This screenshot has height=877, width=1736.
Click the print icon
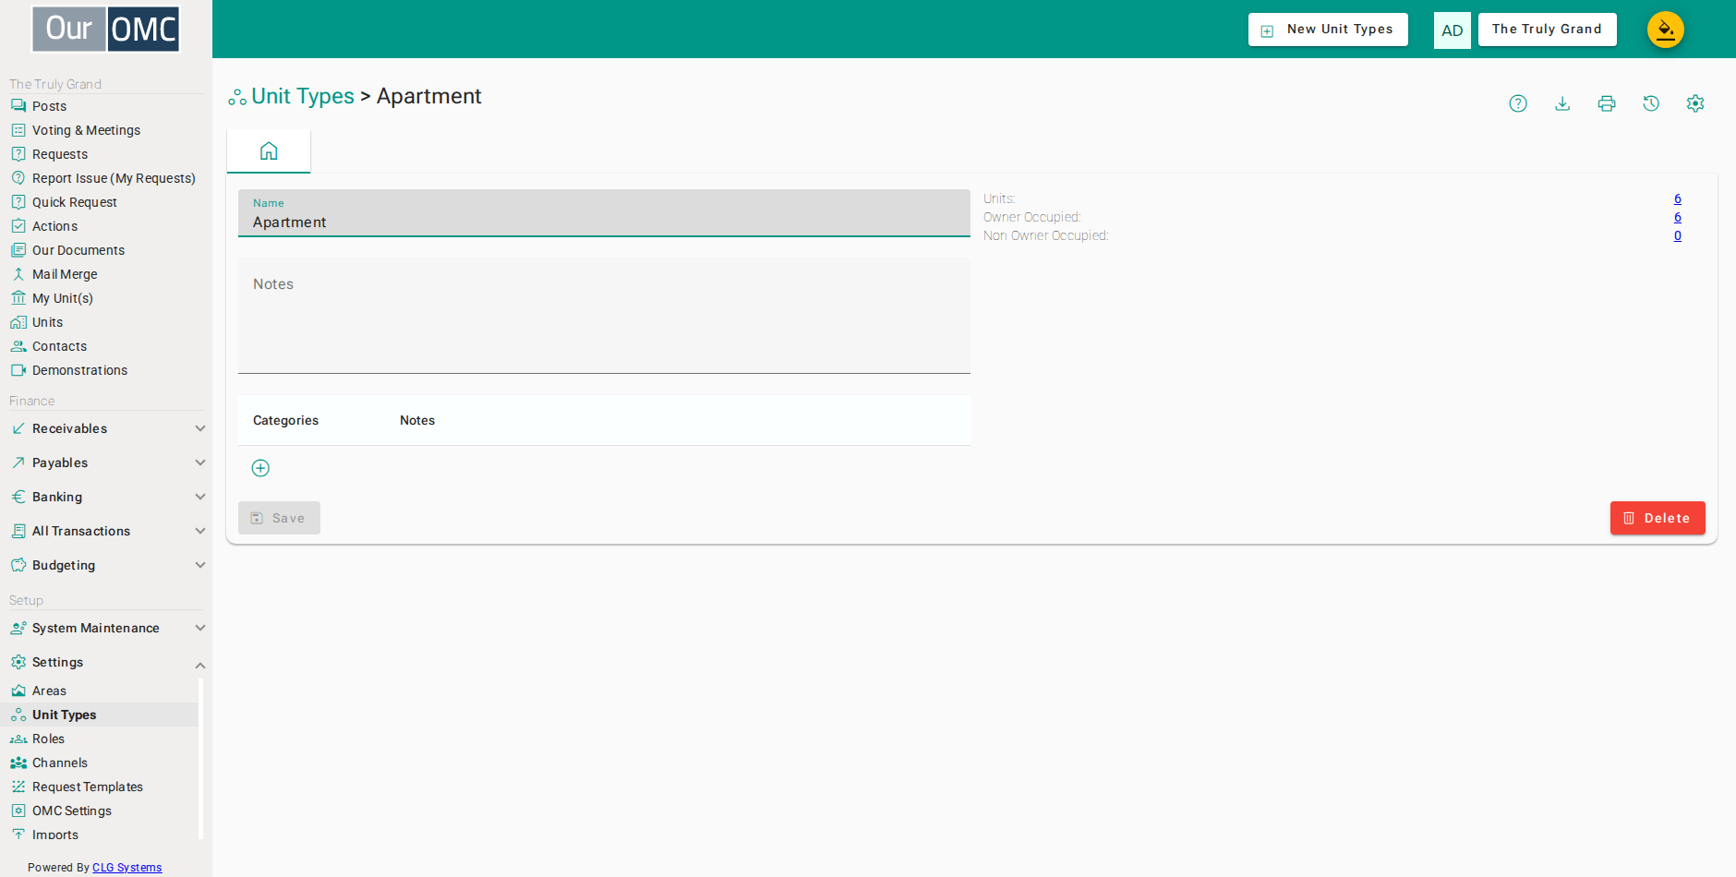[x=1607, y=103]
